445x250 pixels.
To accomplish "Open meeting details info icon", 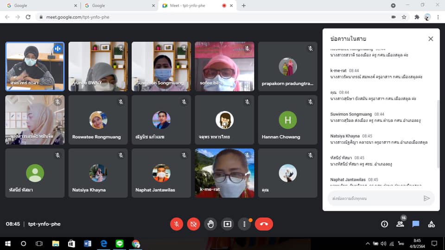I will coord(384,224).
